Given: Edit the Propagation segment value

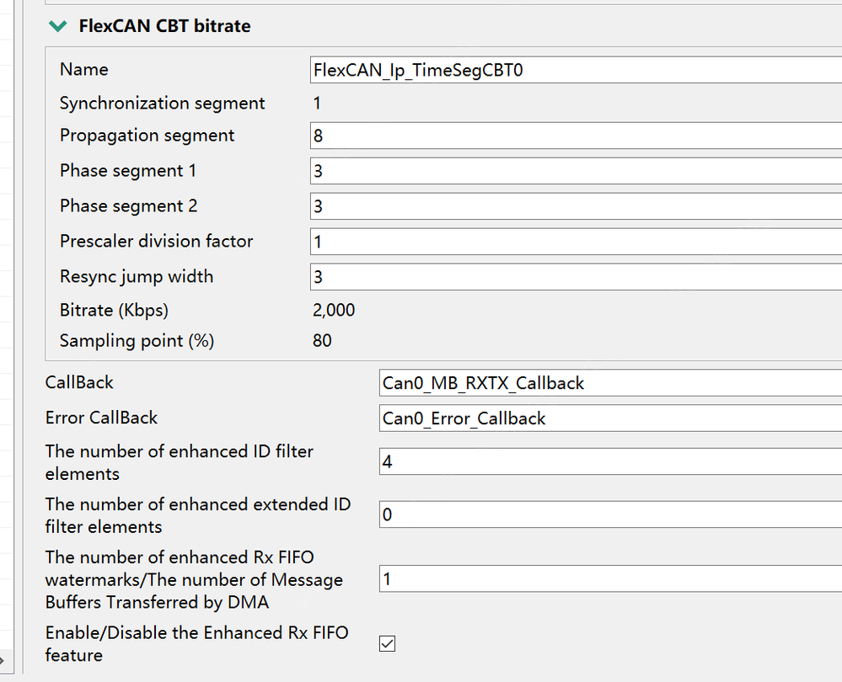Looking at the screenshot, I should coord(506,135).
